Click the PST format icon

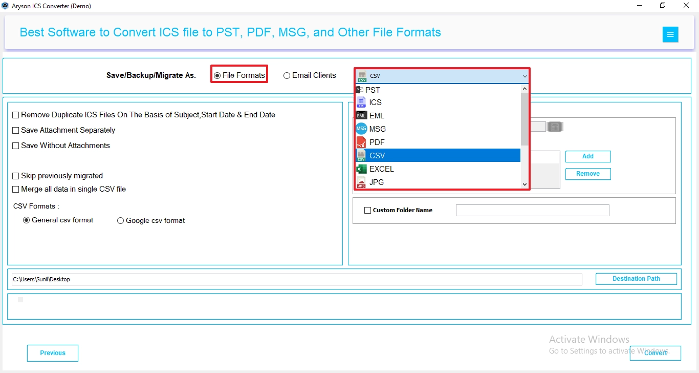360,90
